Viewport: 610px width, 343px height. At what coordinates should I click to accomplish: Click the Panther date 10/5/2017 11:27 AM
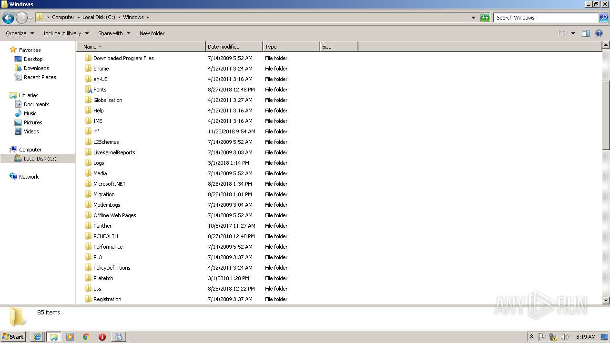[x=231, y=226]
